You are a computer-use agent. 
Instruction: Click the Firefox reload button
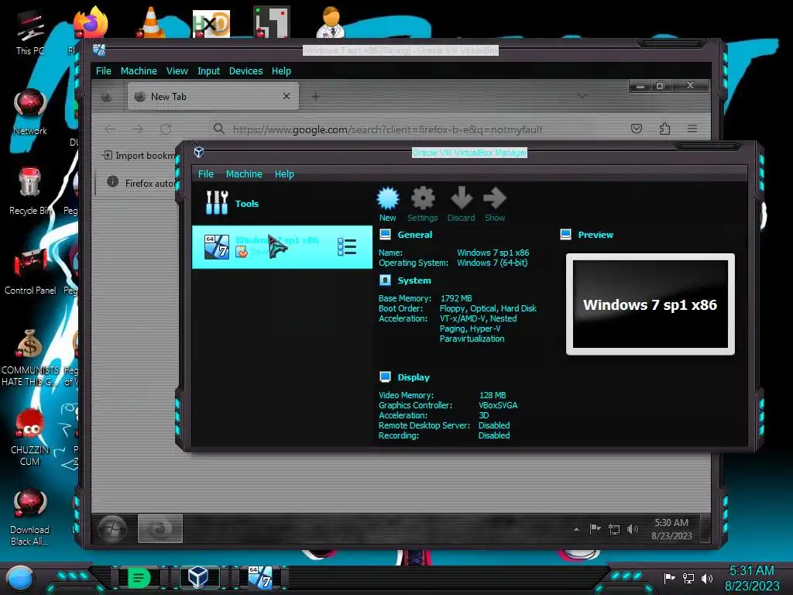tap(166, 129)
